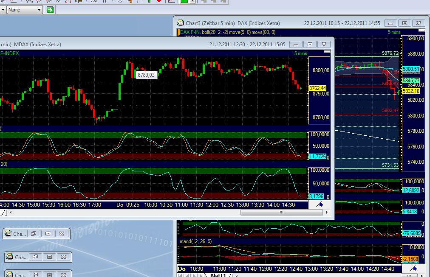Click the first-sheet navigation arrow near Blatt1
Image resolution: width=430 pixels, height=277 pixels.
pos(180,275)
